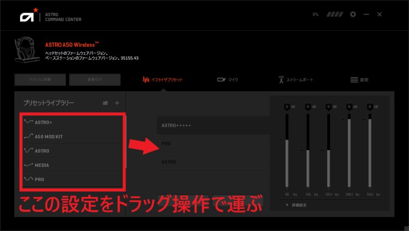Image resolution: width=409 pixels, height=231 pixels.
Task: Add a new preset with plus icon
Action: 117,103
